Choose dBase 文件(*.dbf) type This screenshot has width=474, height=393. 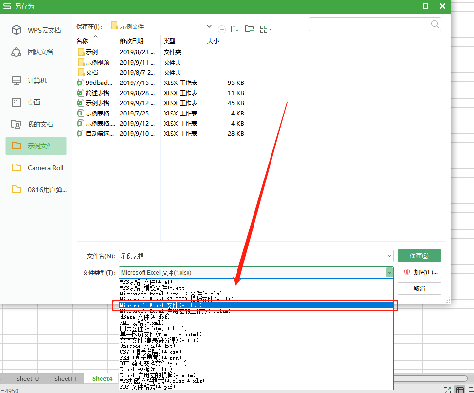tap(256, 317)
